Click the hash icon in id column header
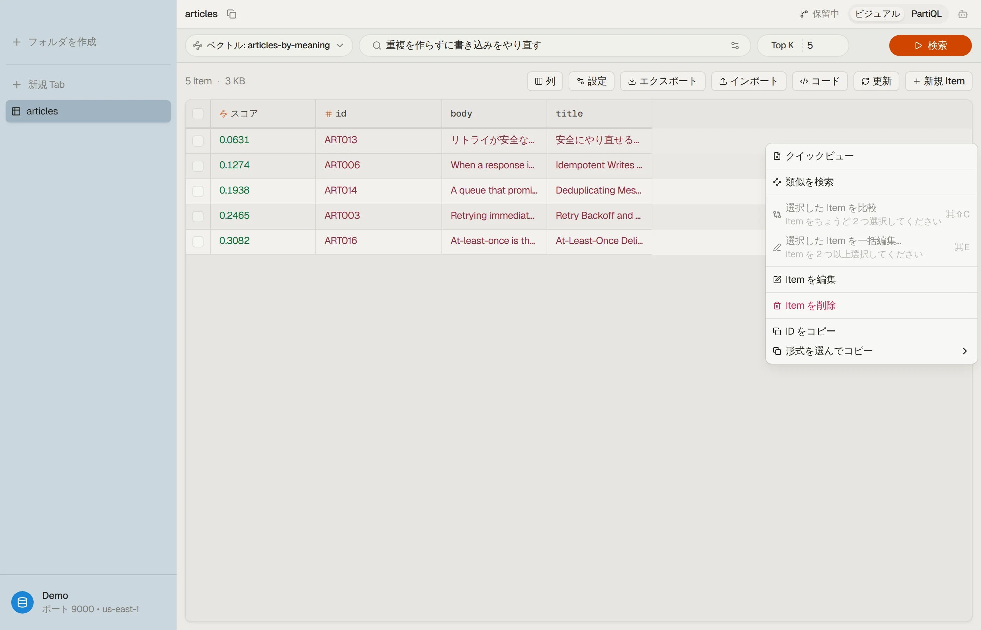Viewport: 981px width, 630px height. tap(328, 114)
